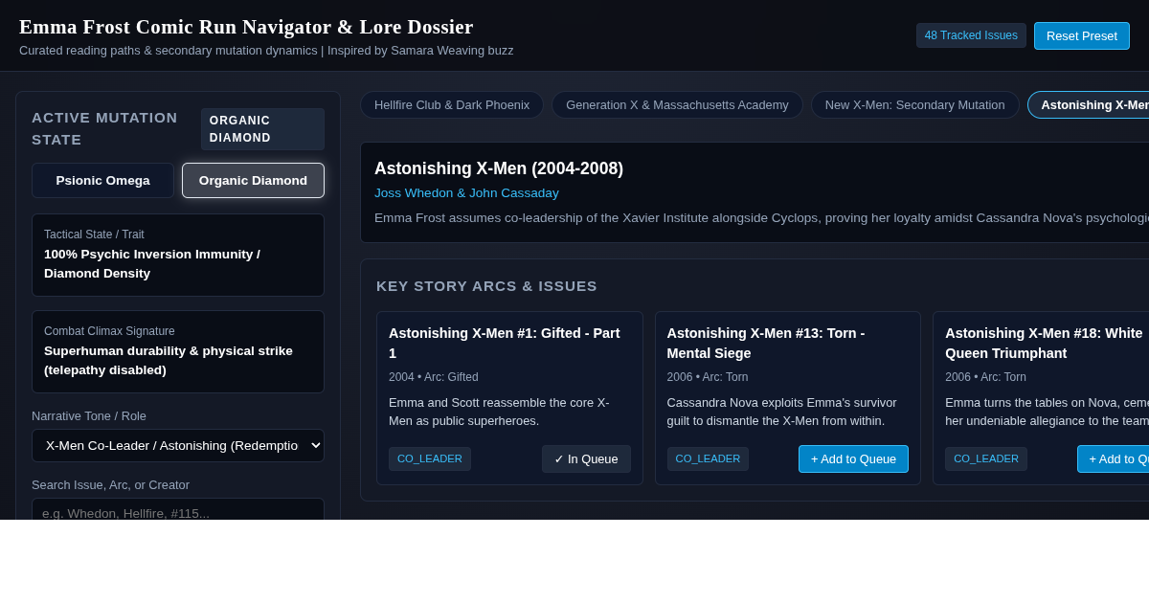Image resolution: width=1149 pixels, height=603 pixels.
Task: Switch to Generation X & Massachusetts Academy tab
Action: 677,104
